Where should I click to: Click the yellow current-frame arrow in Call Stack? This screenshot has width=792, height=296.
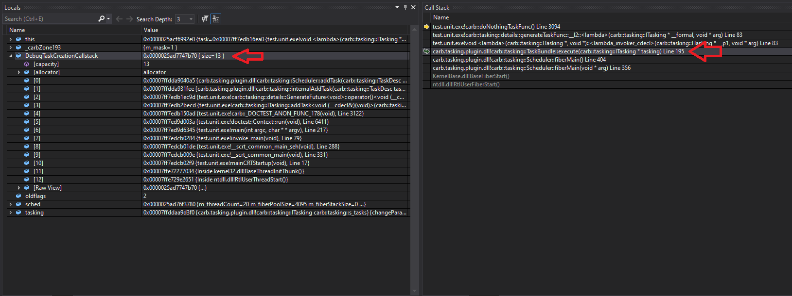(x=426, y=27)
